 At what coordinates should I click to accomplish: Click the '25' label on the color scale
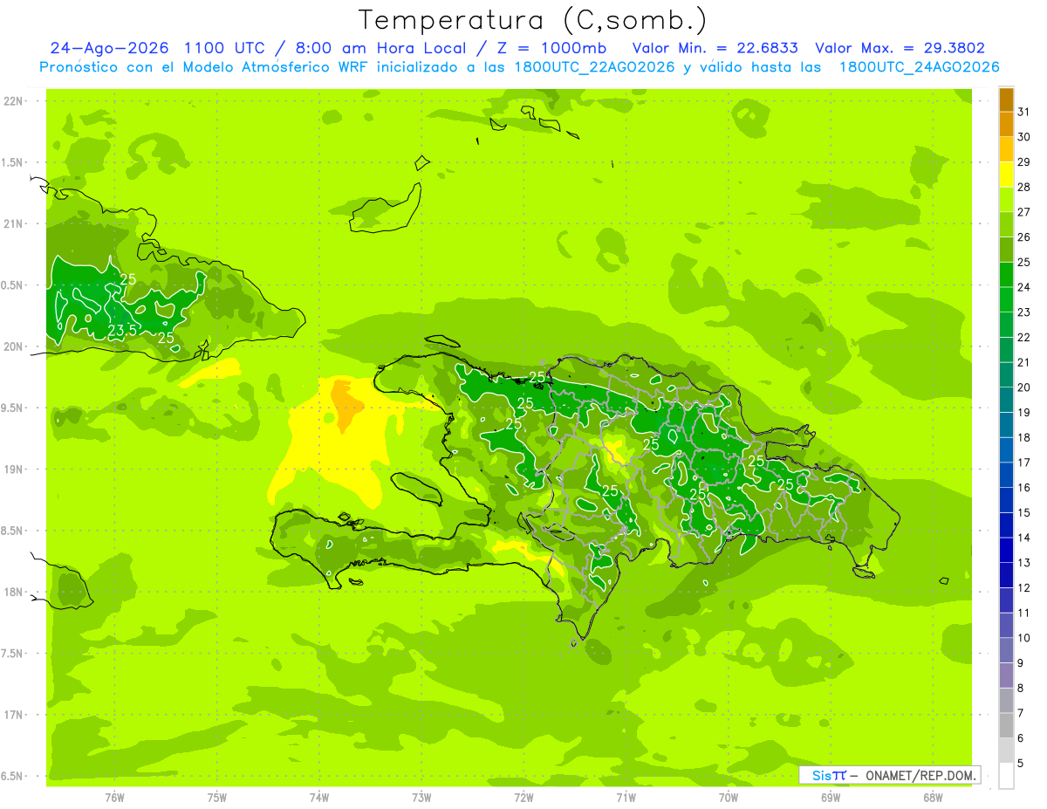coord(1024,262)
